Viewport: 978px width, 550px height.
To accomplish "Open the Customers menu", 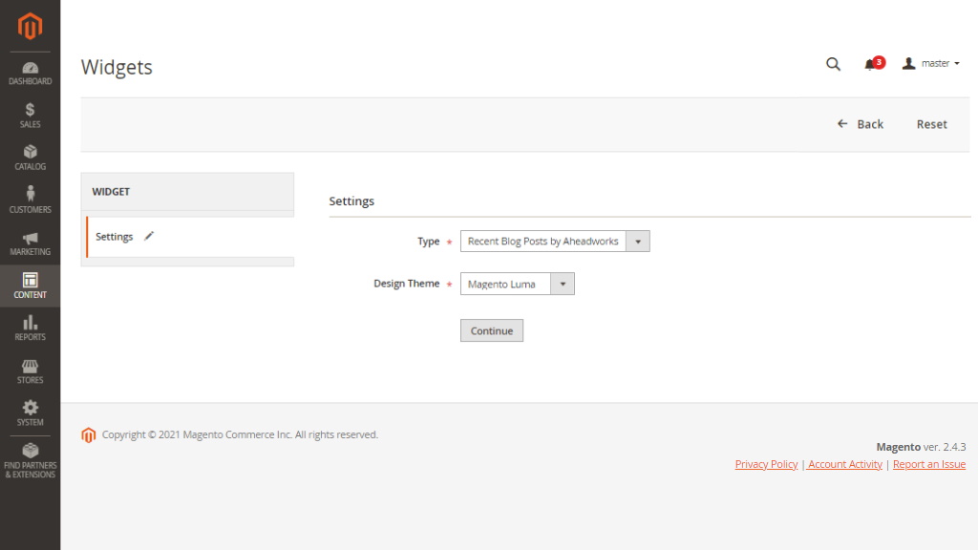I will (x=30, y=201).
